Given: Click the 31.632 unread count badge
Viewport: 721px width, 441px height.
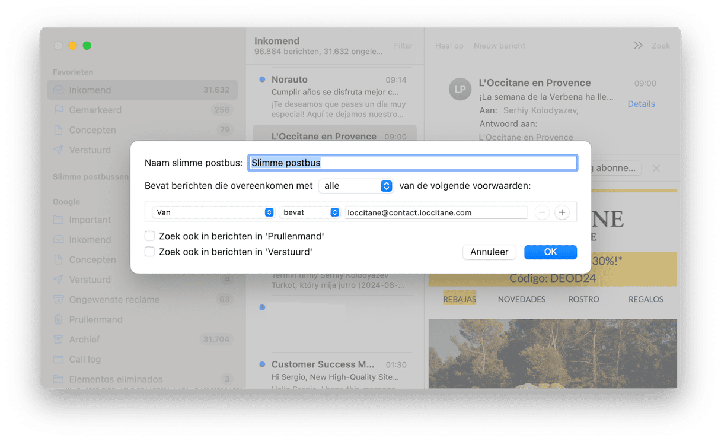Looking at the screenshot, I should tap(216, 90).
